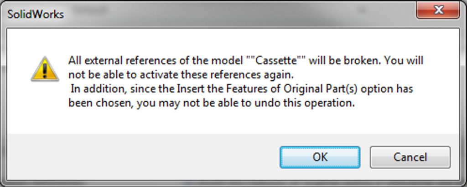
Task: Cancel the break references operation
Action: [x=410, y=157]
